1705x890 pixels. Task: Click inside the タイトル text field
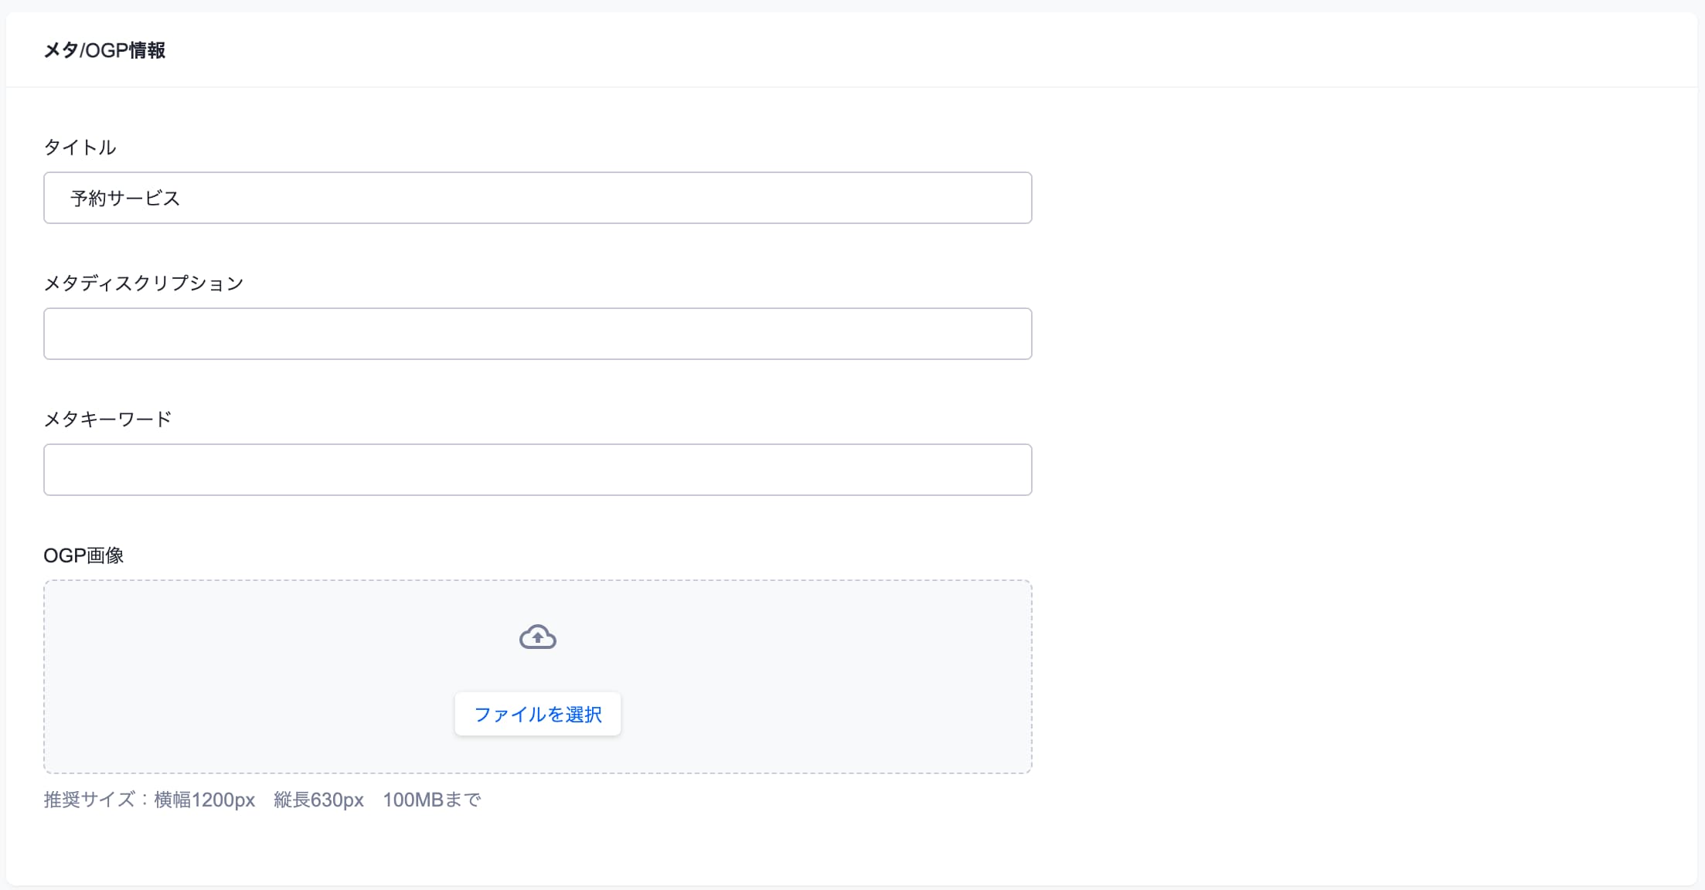click(x=538, y=198)
